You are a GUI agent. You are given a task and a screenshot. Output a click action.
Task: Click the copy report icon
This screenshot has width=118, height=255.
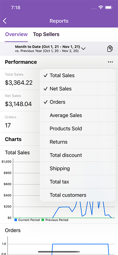coord(110,49)
